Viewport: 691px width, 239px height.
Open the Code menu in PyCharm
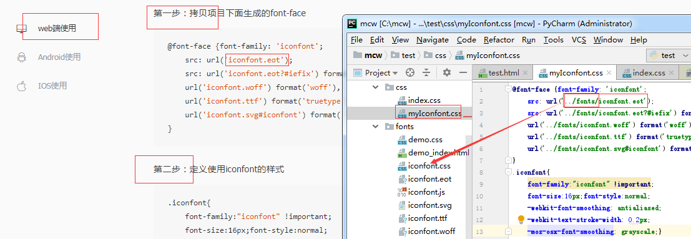466,40
